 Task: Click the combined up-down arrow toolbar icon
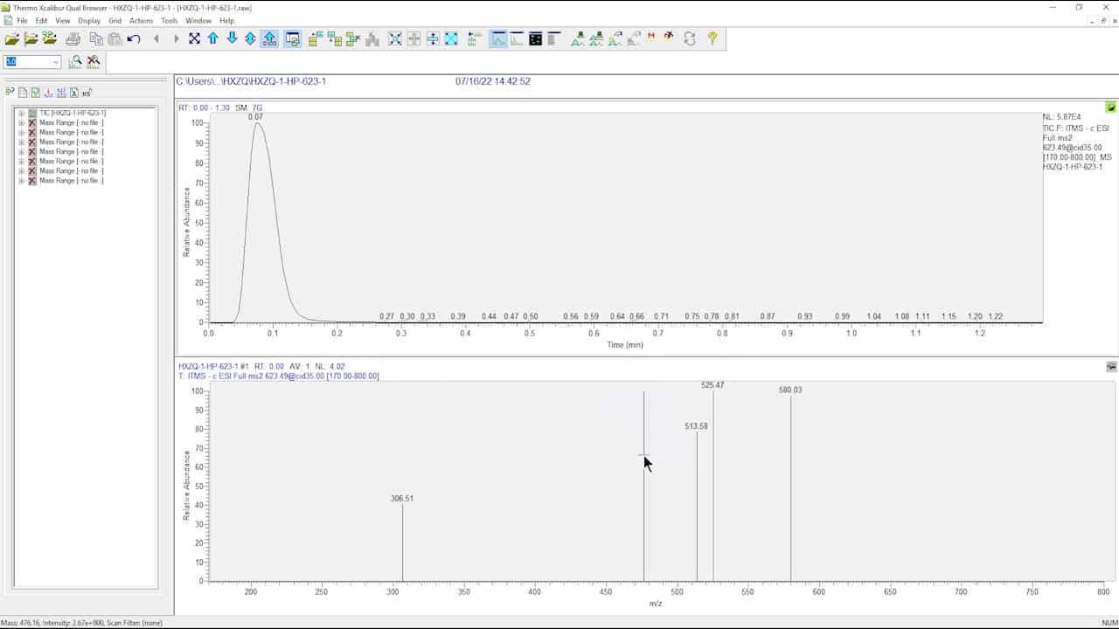point(250,38)
